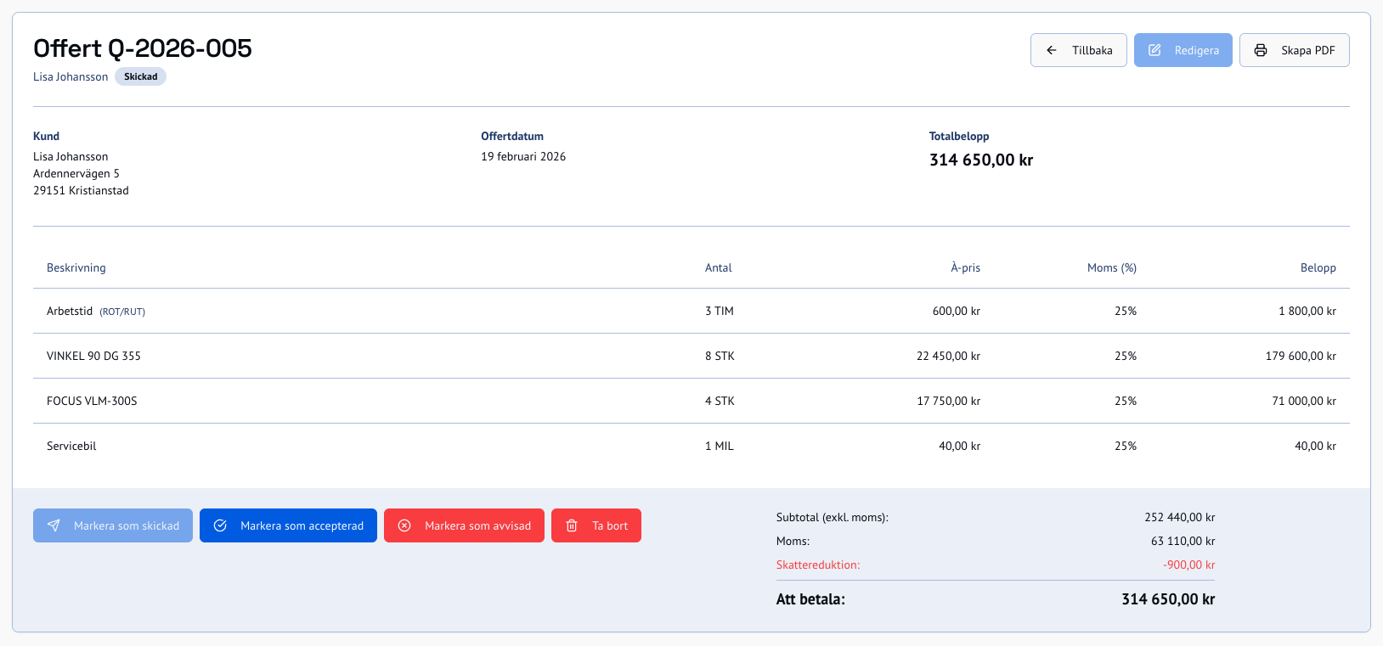Click the trash can icon beside Ta bort
The image size is (1383, 646).
(x=572, y=525)
